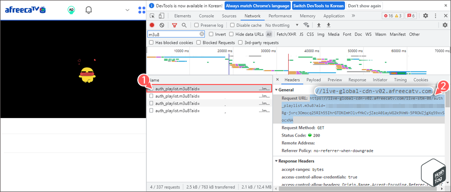Image resolution: width=451 pixels, height=192 pixels.
Task: Select fourth auth_playlist.m3u8 request
Action: [209, 110]
